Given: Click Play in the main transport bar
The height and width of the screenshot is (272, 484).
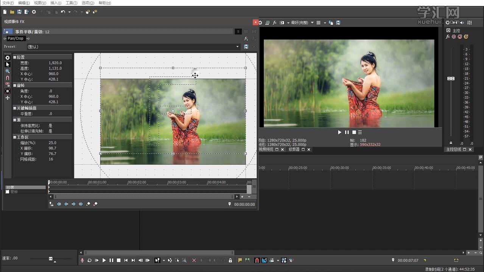Looking at the screenshot, I should (x=104, y=260).
